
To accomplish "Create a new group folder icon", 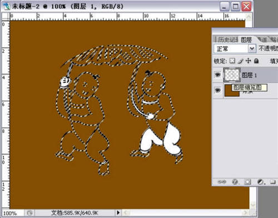I will coord(273,182).
